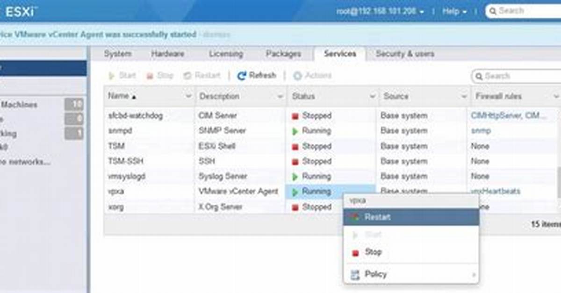Click the Stopped status icon for sfcbd-watchdog
The height and width of the screenshot is (293, 561).
click(x=295, y=116)
